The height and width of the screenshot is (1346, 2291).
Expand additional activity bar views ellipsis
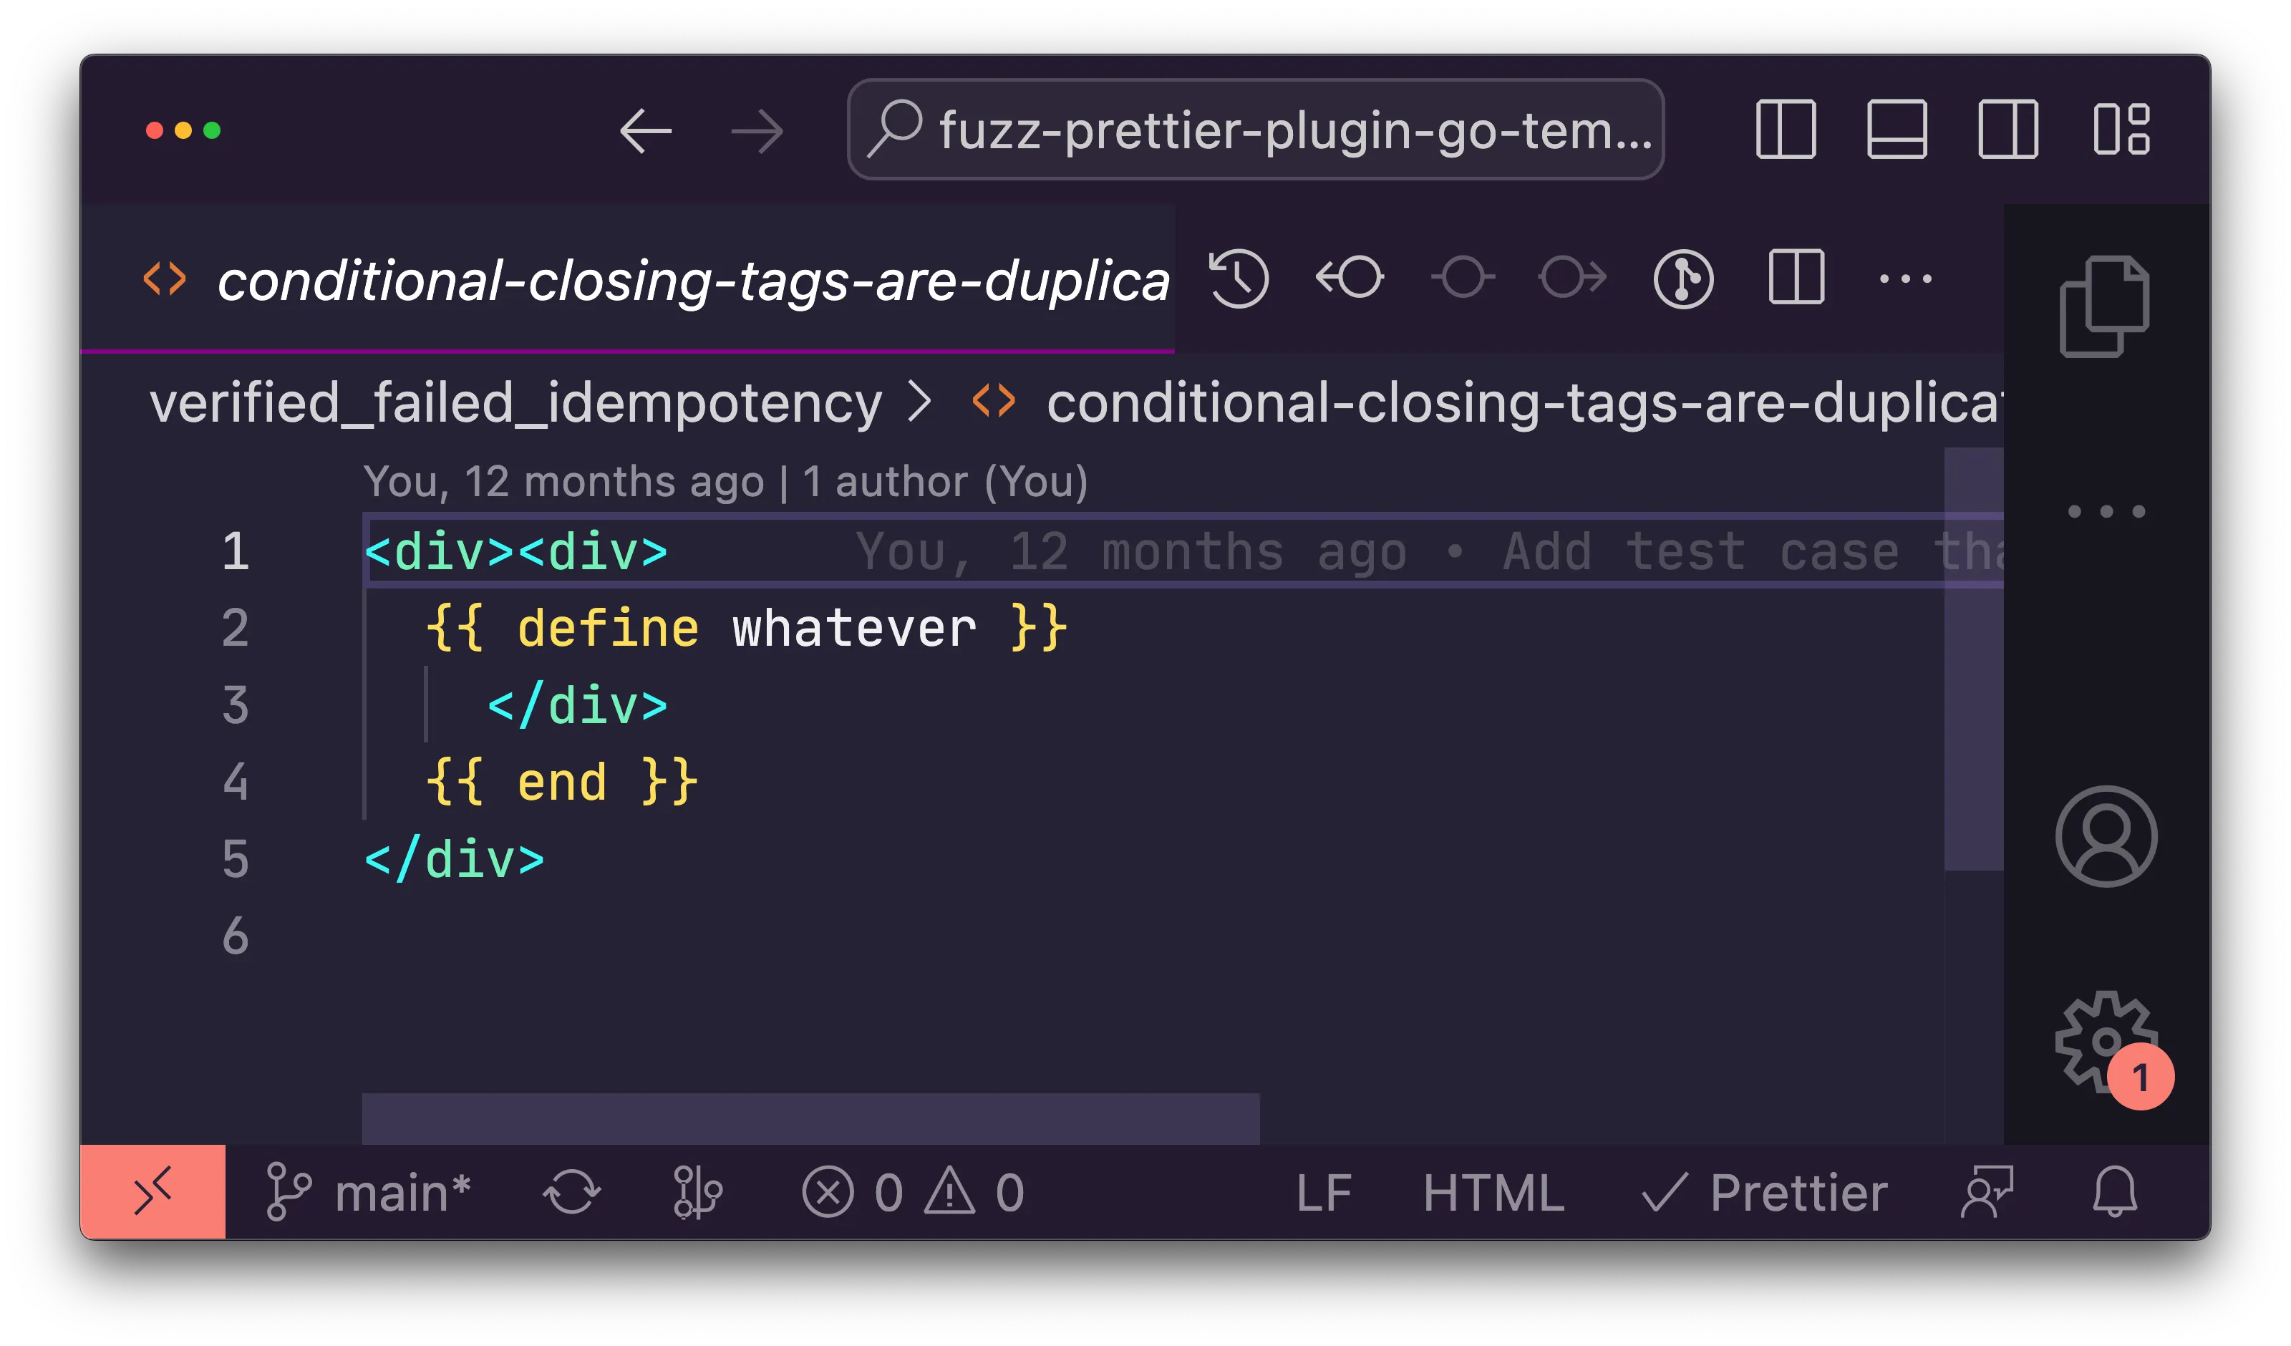pos(2106,511)
